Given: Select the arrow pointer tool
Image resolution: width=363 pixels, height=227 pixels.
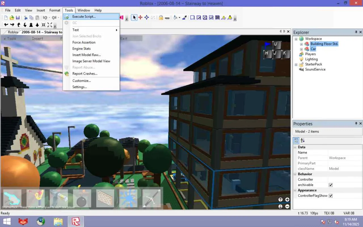Looking at the screenshot, I should coord(134,18).
